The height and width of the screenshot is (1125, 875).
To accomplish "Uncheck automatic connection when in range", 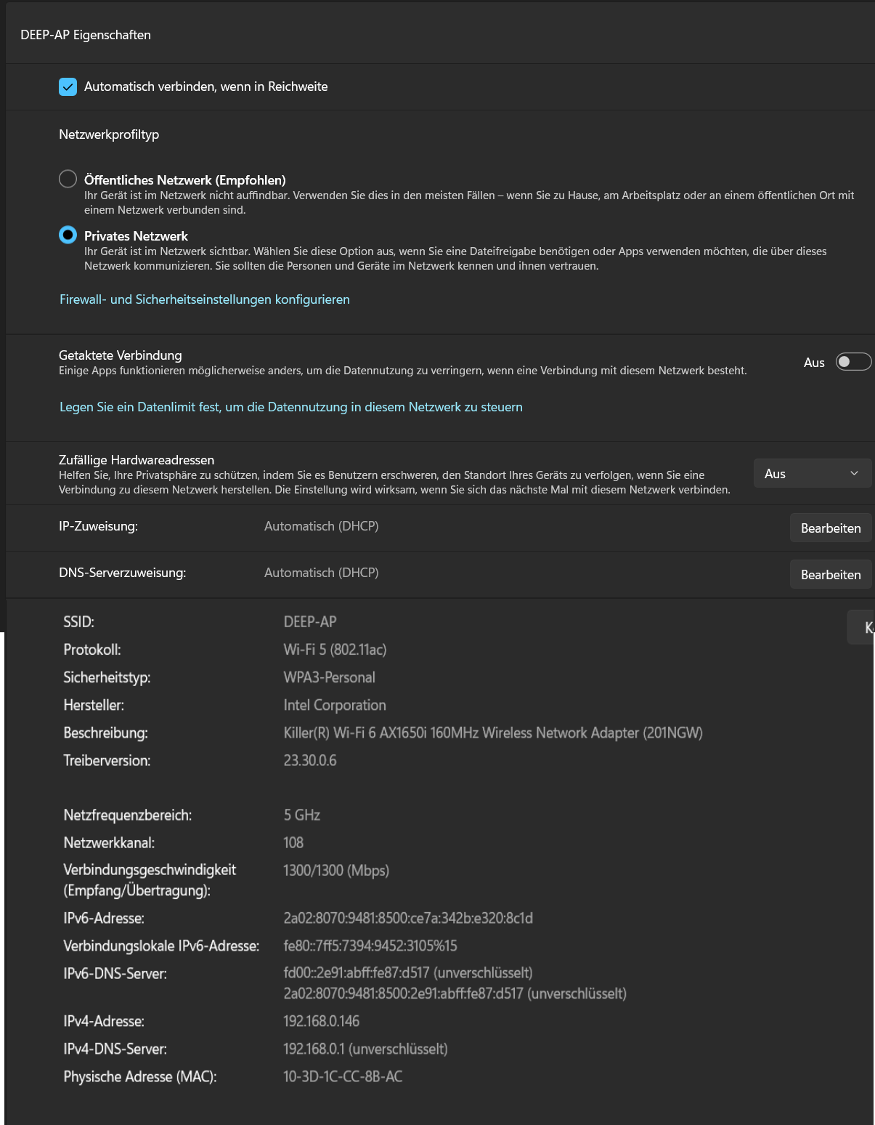I will pos(68,87).
